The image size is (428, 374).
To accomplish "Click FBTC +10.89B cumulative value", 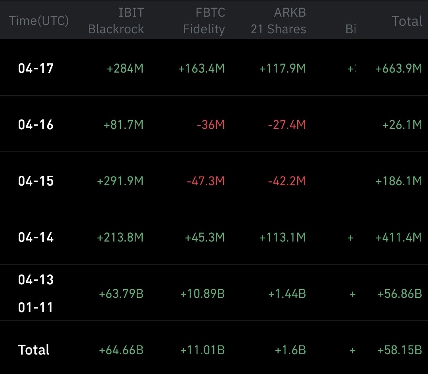I will (x=202, y=294).
